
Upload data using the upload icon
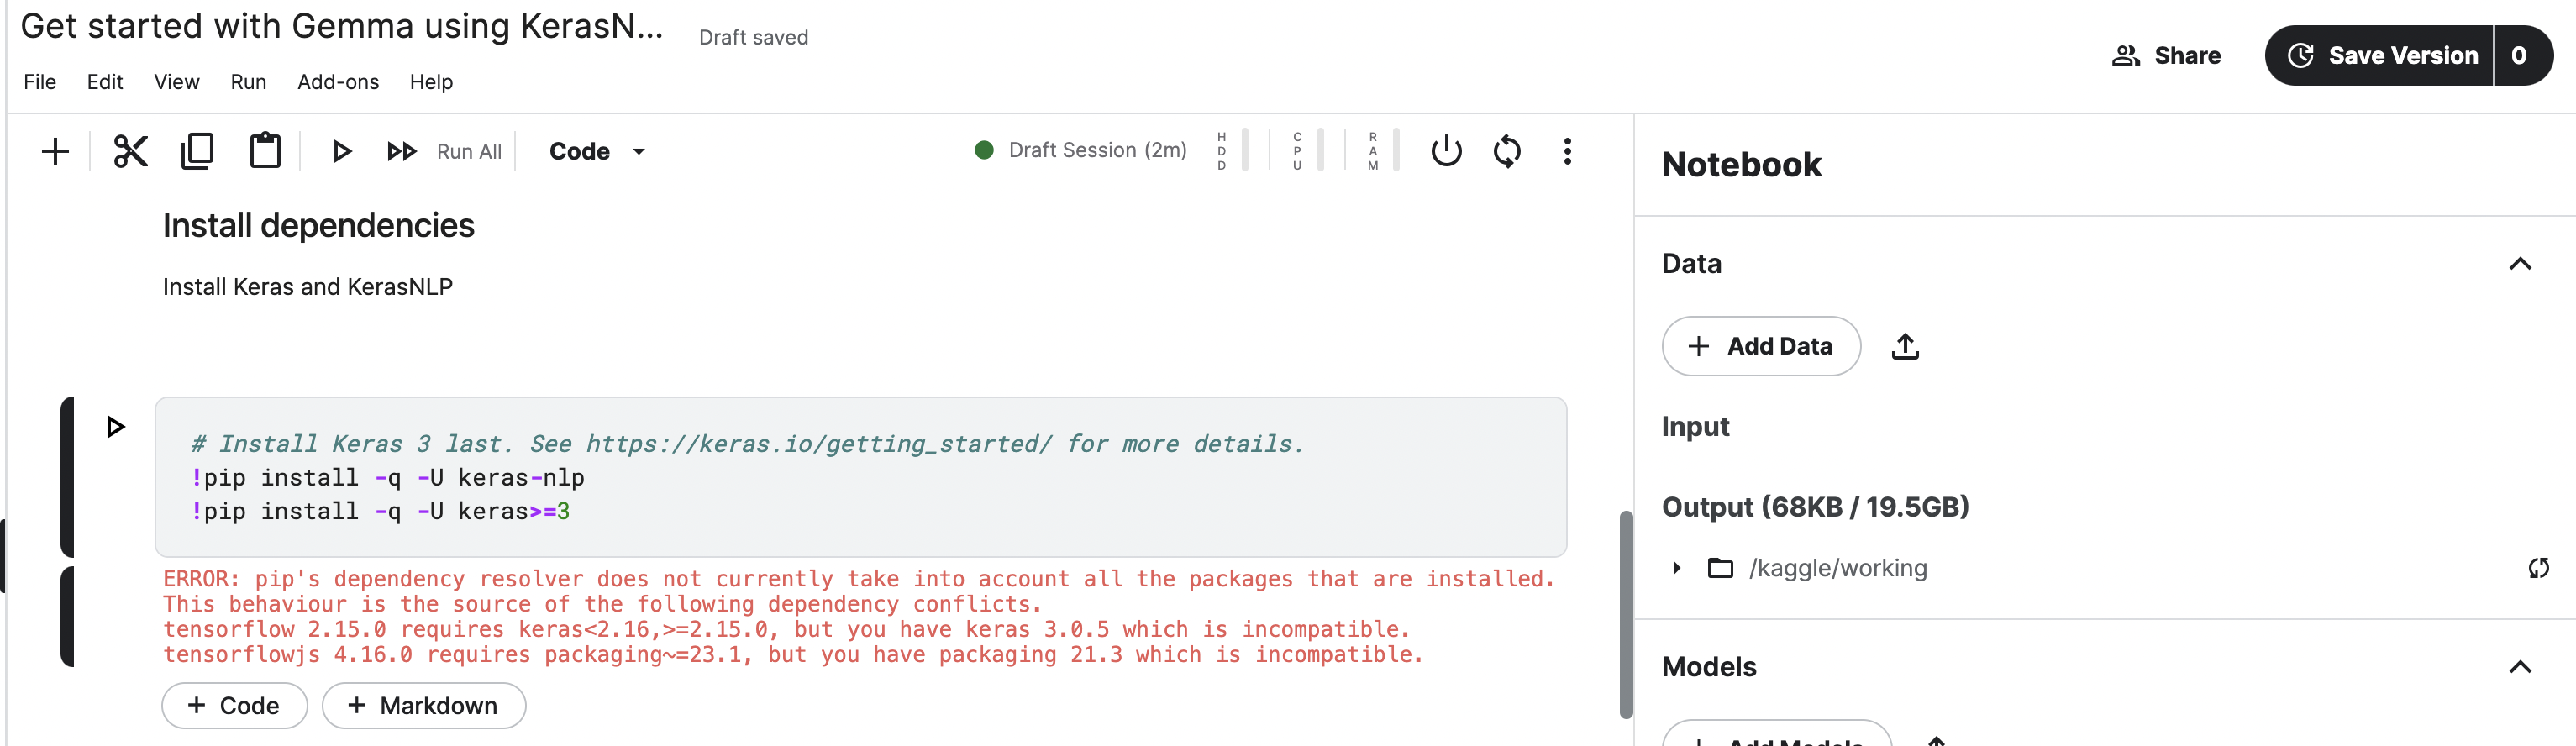pyautogui.click(x=1905, y=346)
